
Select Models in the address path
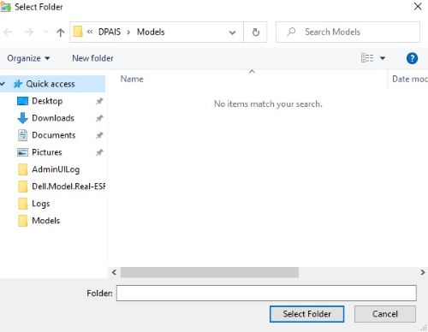point(151,32)
